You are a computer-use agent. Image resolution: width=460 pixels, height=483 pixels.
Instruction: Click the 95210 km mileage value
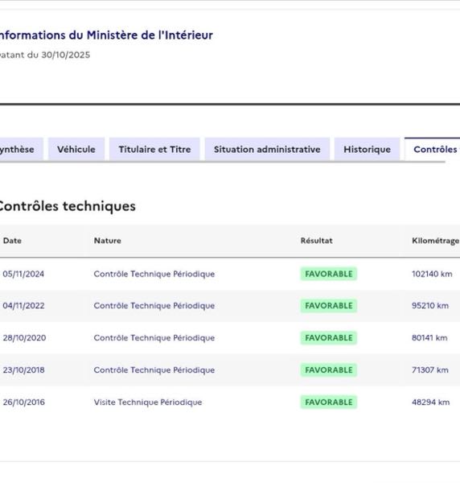pyautogui.click(x=430, y=306)
